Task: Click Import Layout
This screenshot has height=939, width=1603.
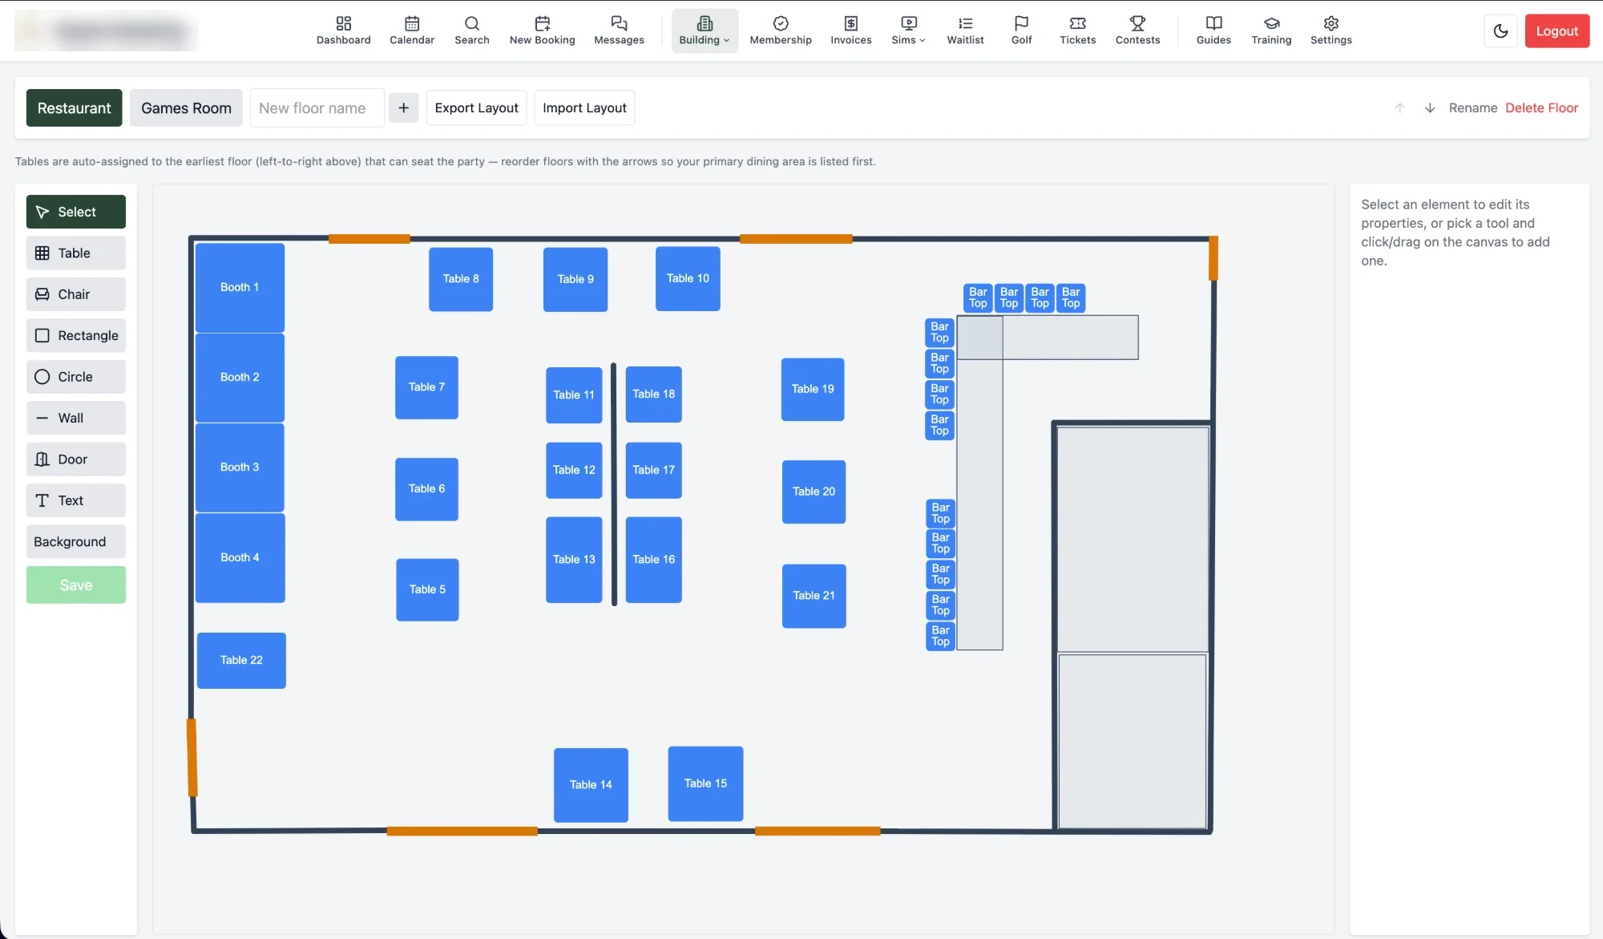Action: coord(584,107)
